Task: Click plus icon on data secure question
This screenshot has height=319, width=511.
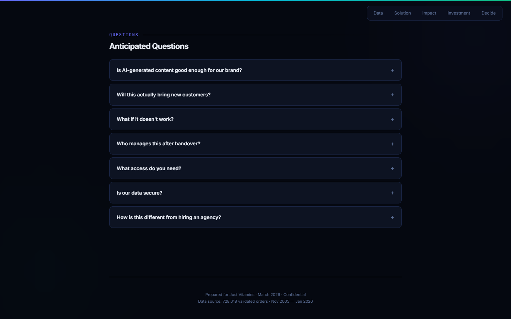Action: [392, 193]
